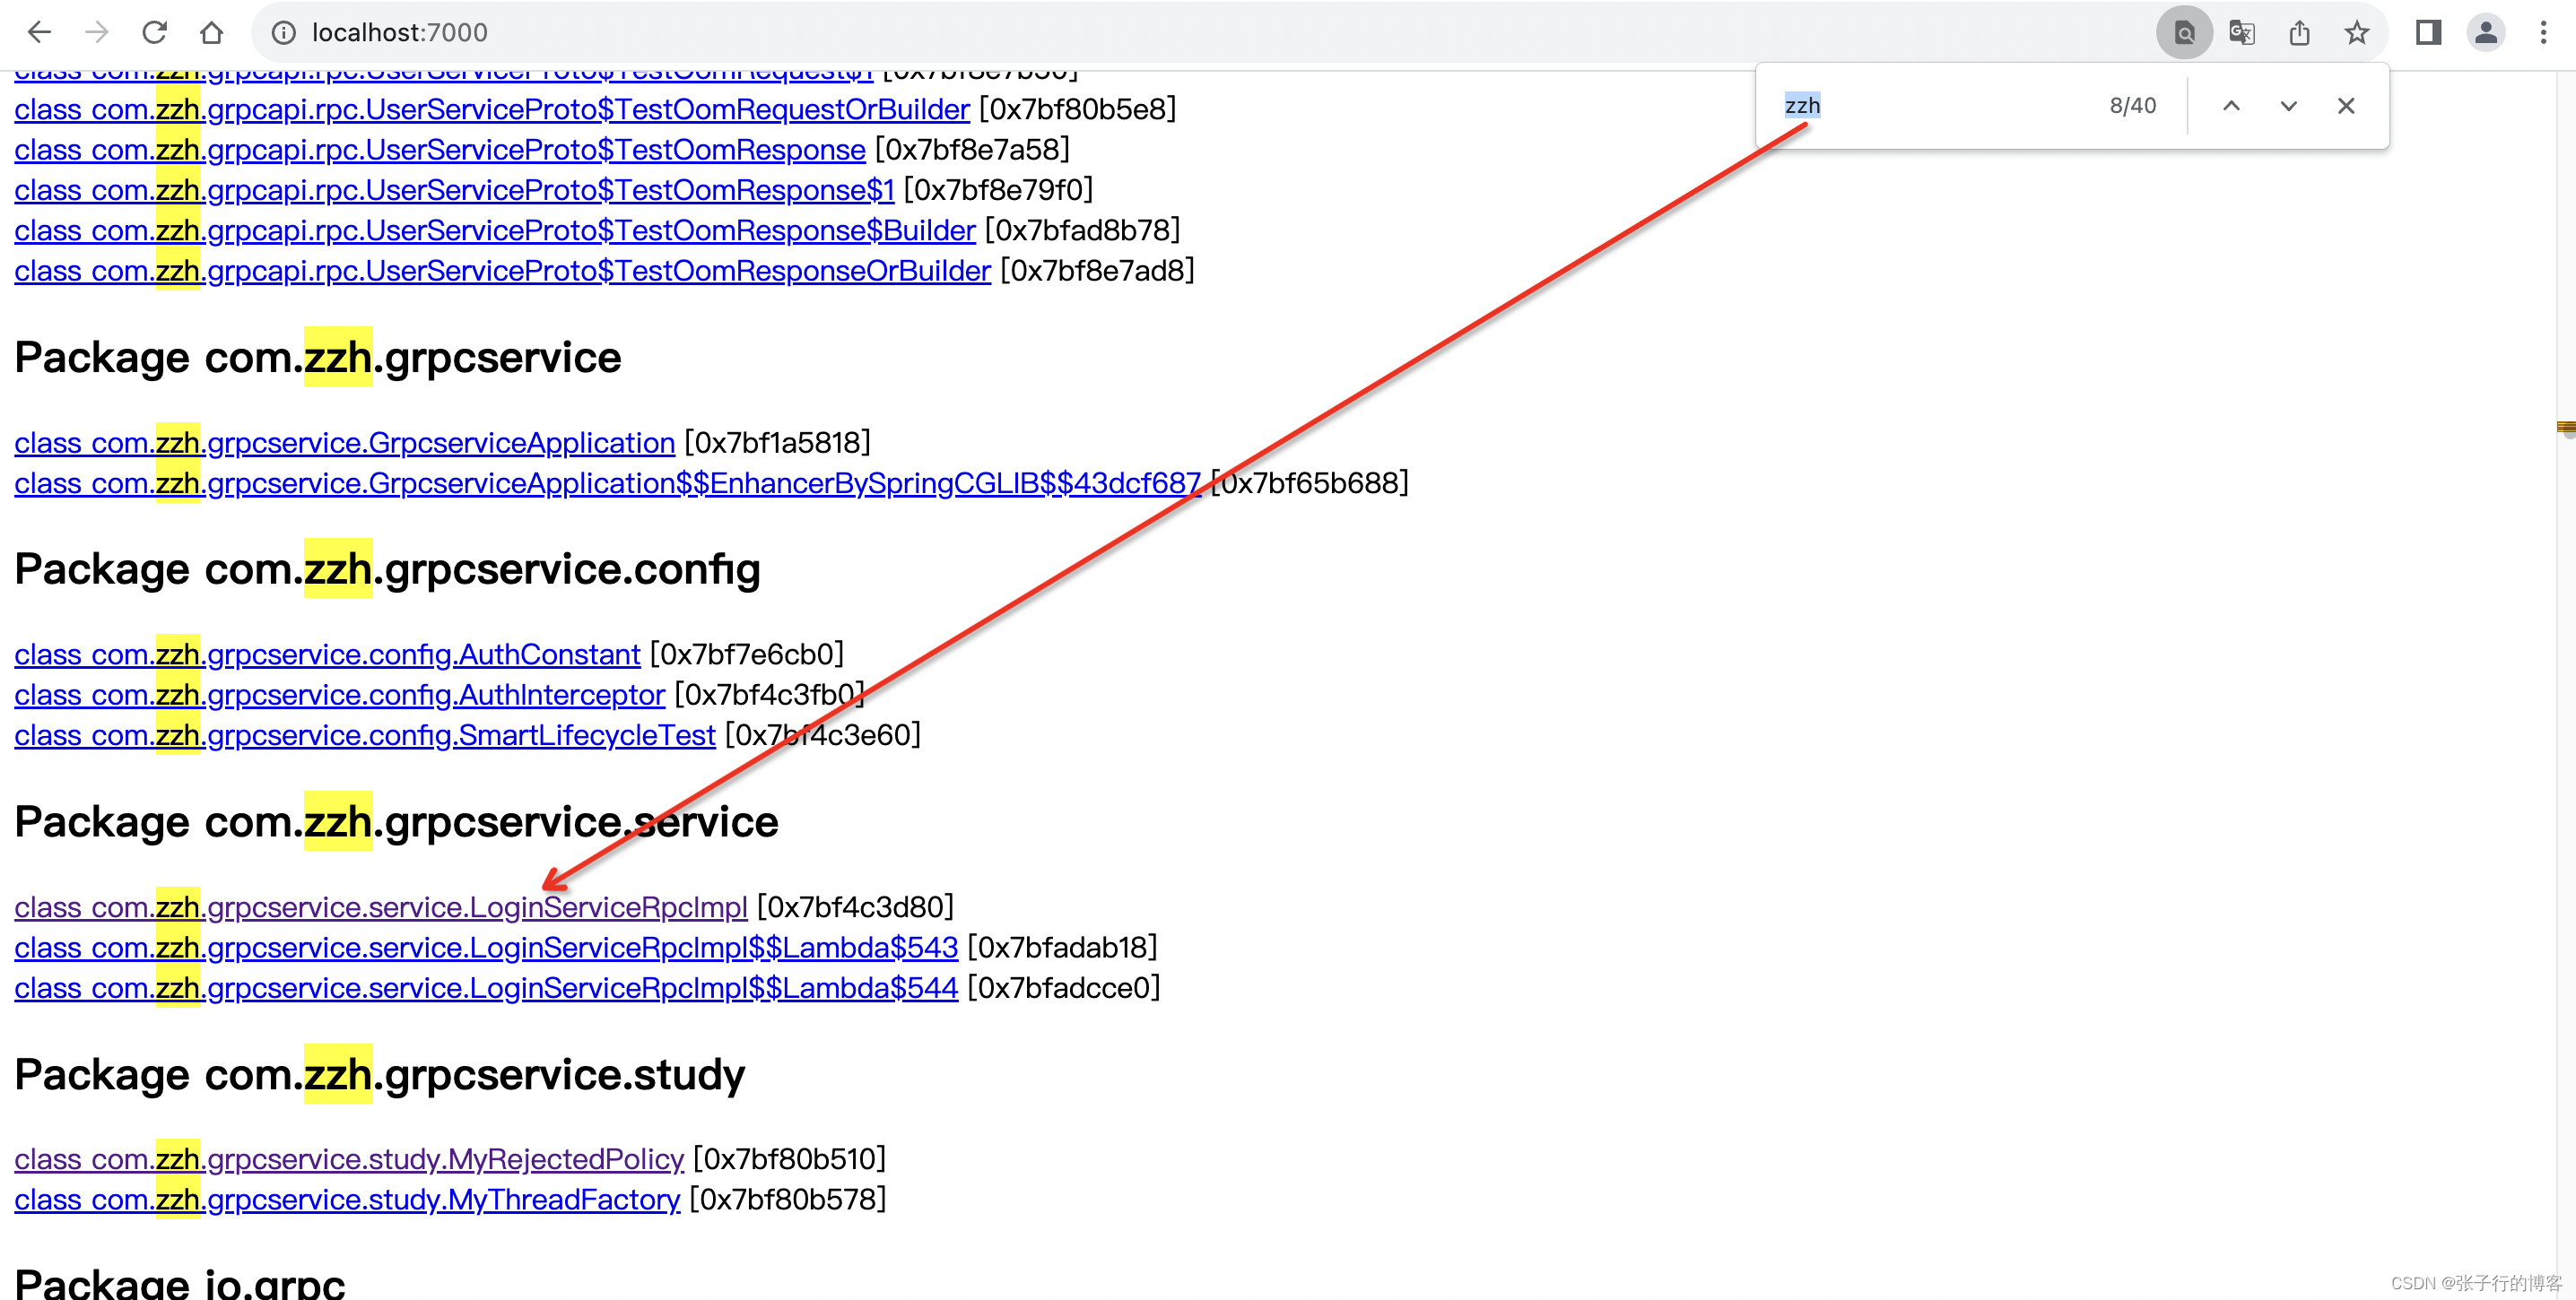Open GrpcserviceApplication class link

(345, 443)
